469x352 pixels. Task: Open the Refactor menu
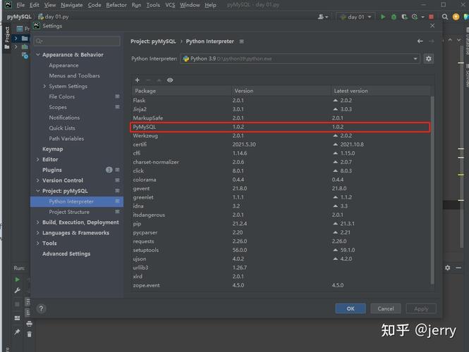116,5
